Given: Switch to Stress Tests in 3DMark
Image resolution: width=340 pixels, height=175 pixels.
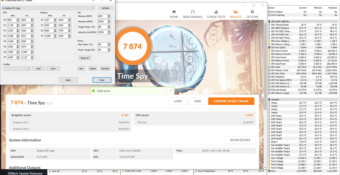Looking at the screenshot, I should [x=216, y=14].
